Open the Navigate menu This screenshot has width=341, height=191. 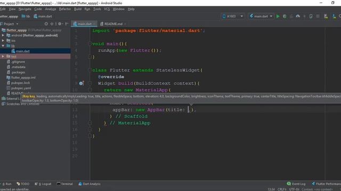click(x=25, y=9)
